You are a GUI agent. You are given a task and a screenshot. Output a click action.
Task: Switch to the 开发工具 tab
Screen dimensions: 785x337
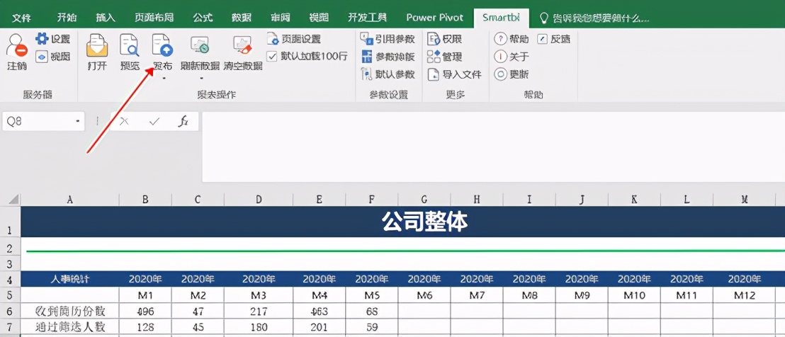[367, 18]
